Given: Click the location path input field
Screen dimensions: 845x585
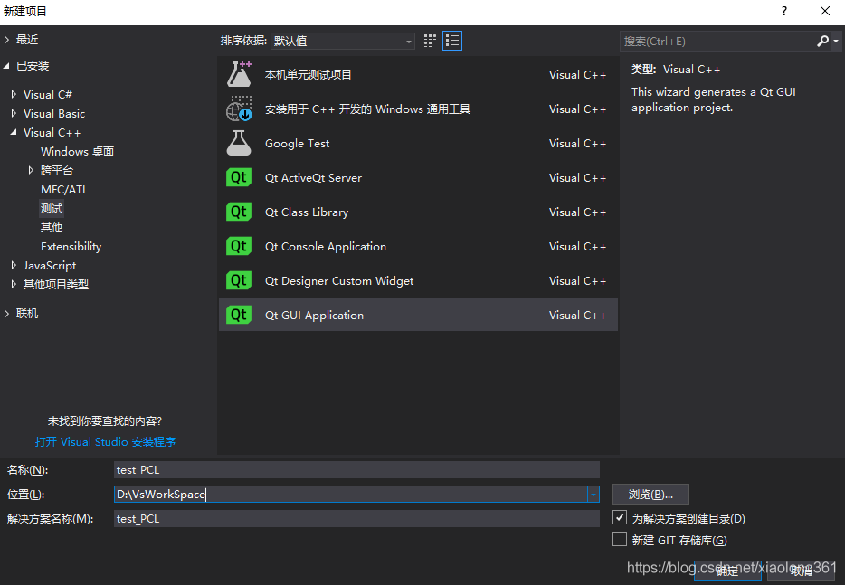Looking at the screenshot, I should (x=351, y=494).
